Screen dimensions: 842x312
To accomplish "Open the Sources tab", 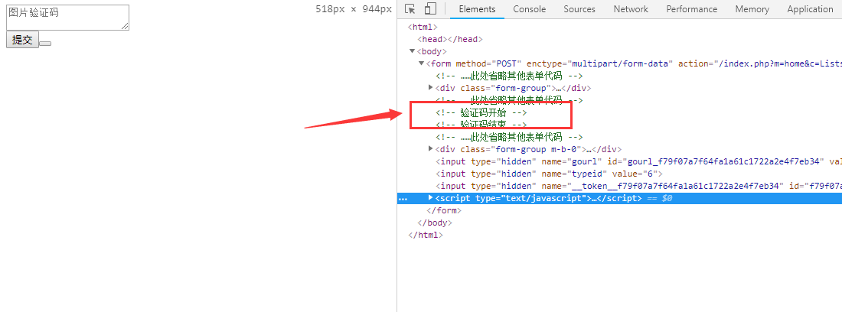I will (579, 9).
